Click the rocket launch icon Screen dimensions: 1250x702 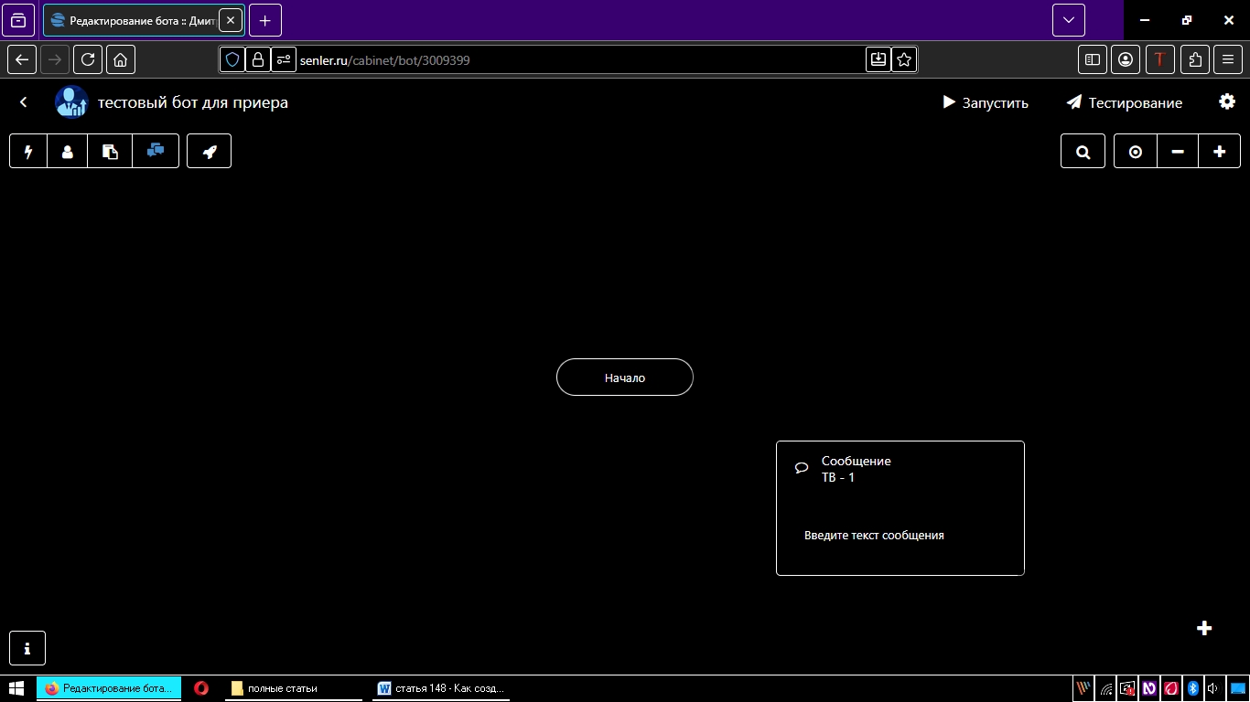[210, 152]
